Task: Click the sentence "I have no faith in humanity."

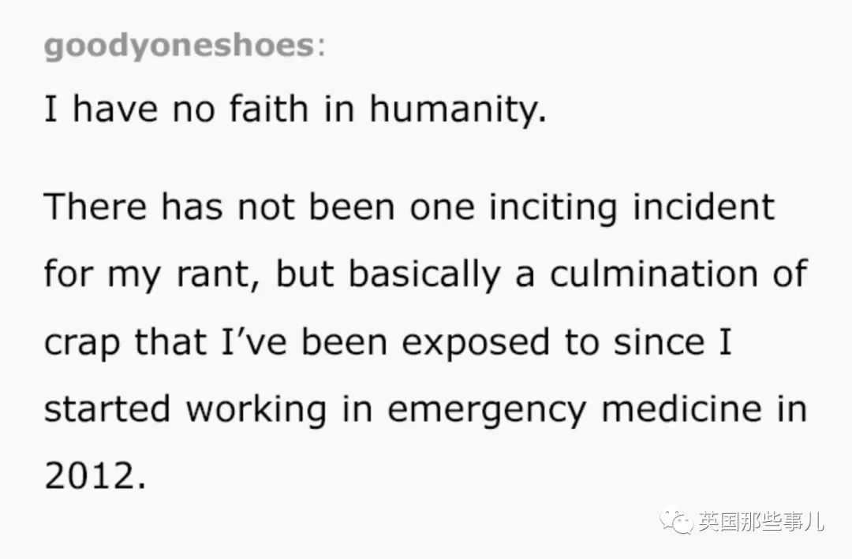Action: (x=295, y=110)
